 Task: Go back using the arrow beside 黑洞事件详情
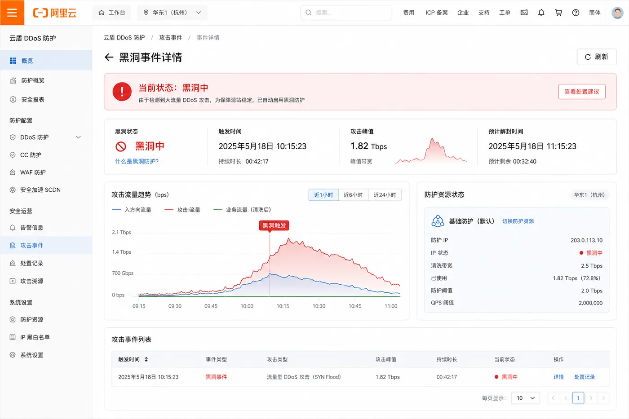point(109,57)
